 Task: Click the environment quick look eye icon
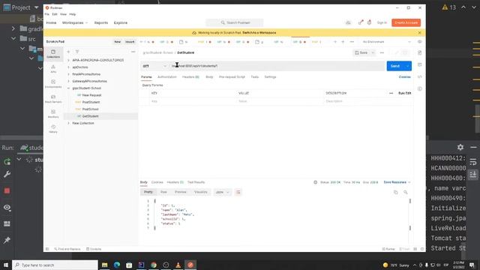tap(420, 42)
